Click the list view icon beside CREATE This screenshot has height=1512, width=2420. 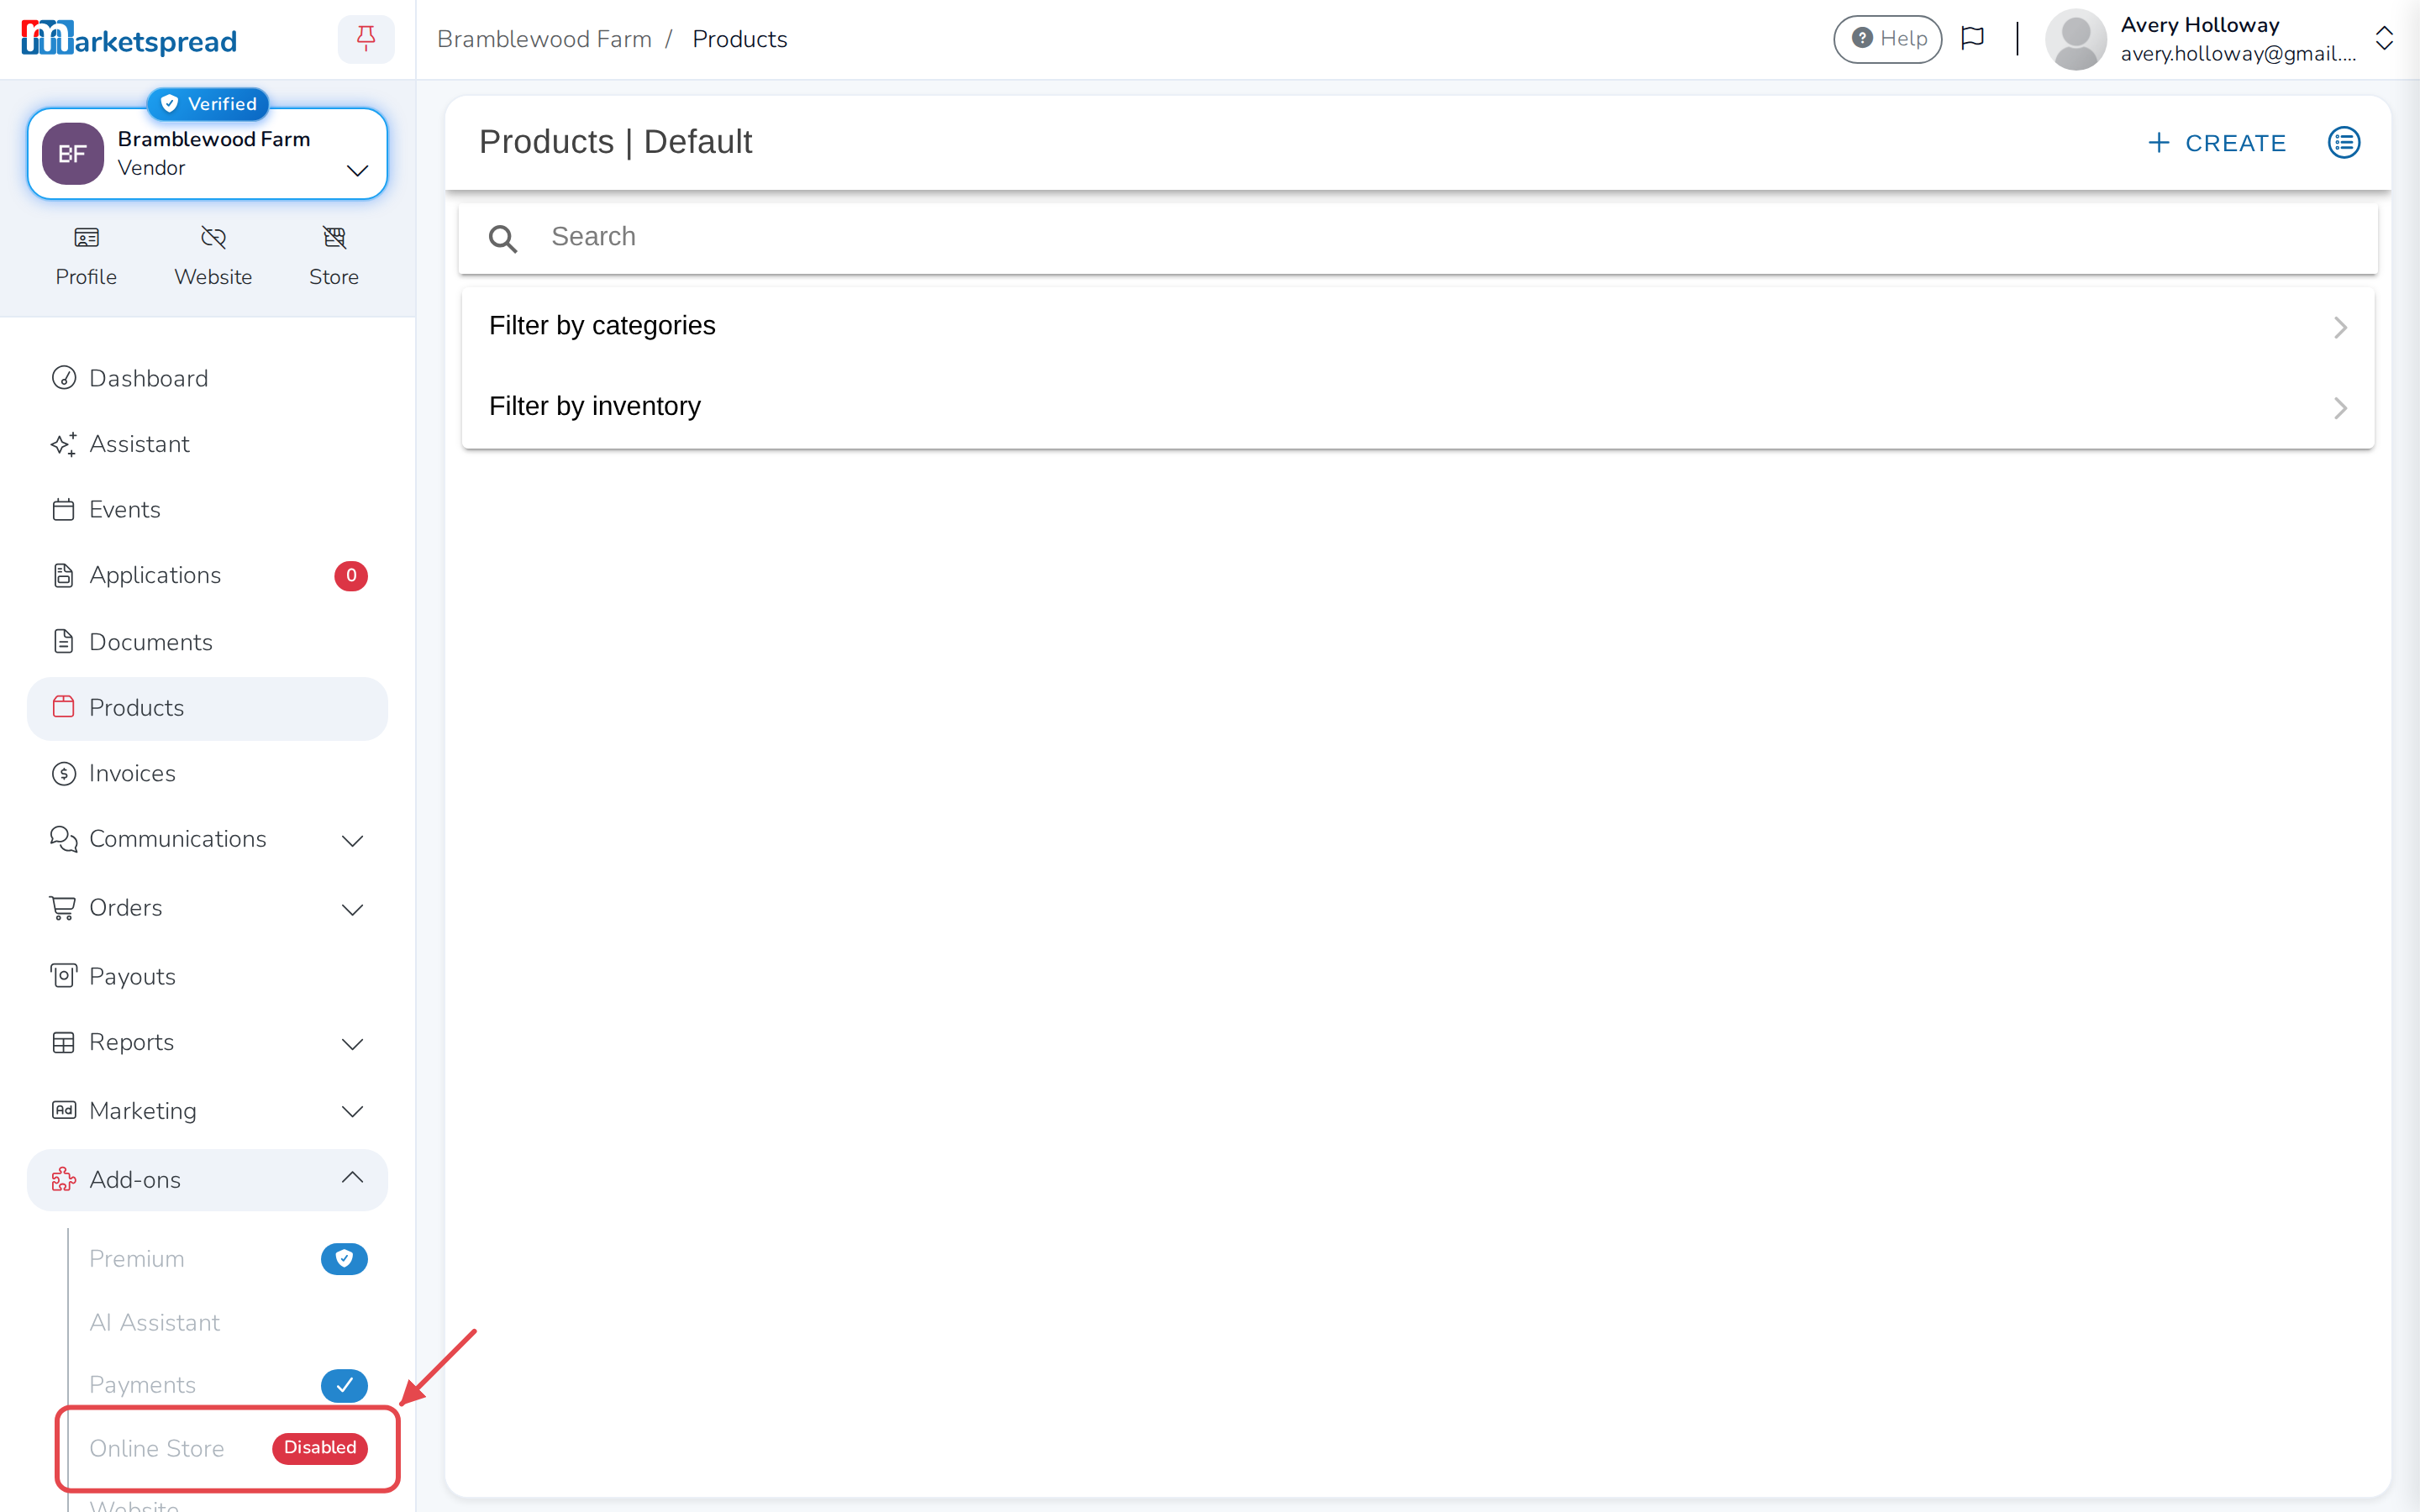click(2344, 142)
